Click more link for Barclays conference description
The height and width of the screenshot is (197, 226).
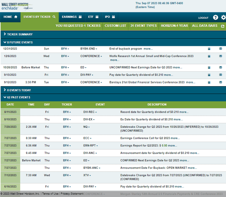click(x=191, y=82)
